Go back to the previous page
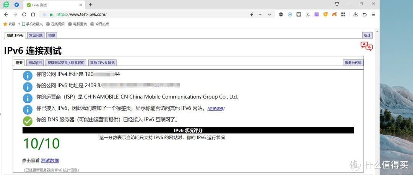Image resolution: width=413 pixels, height=175 pixels. pyautogui.click(x=6, y=14)
